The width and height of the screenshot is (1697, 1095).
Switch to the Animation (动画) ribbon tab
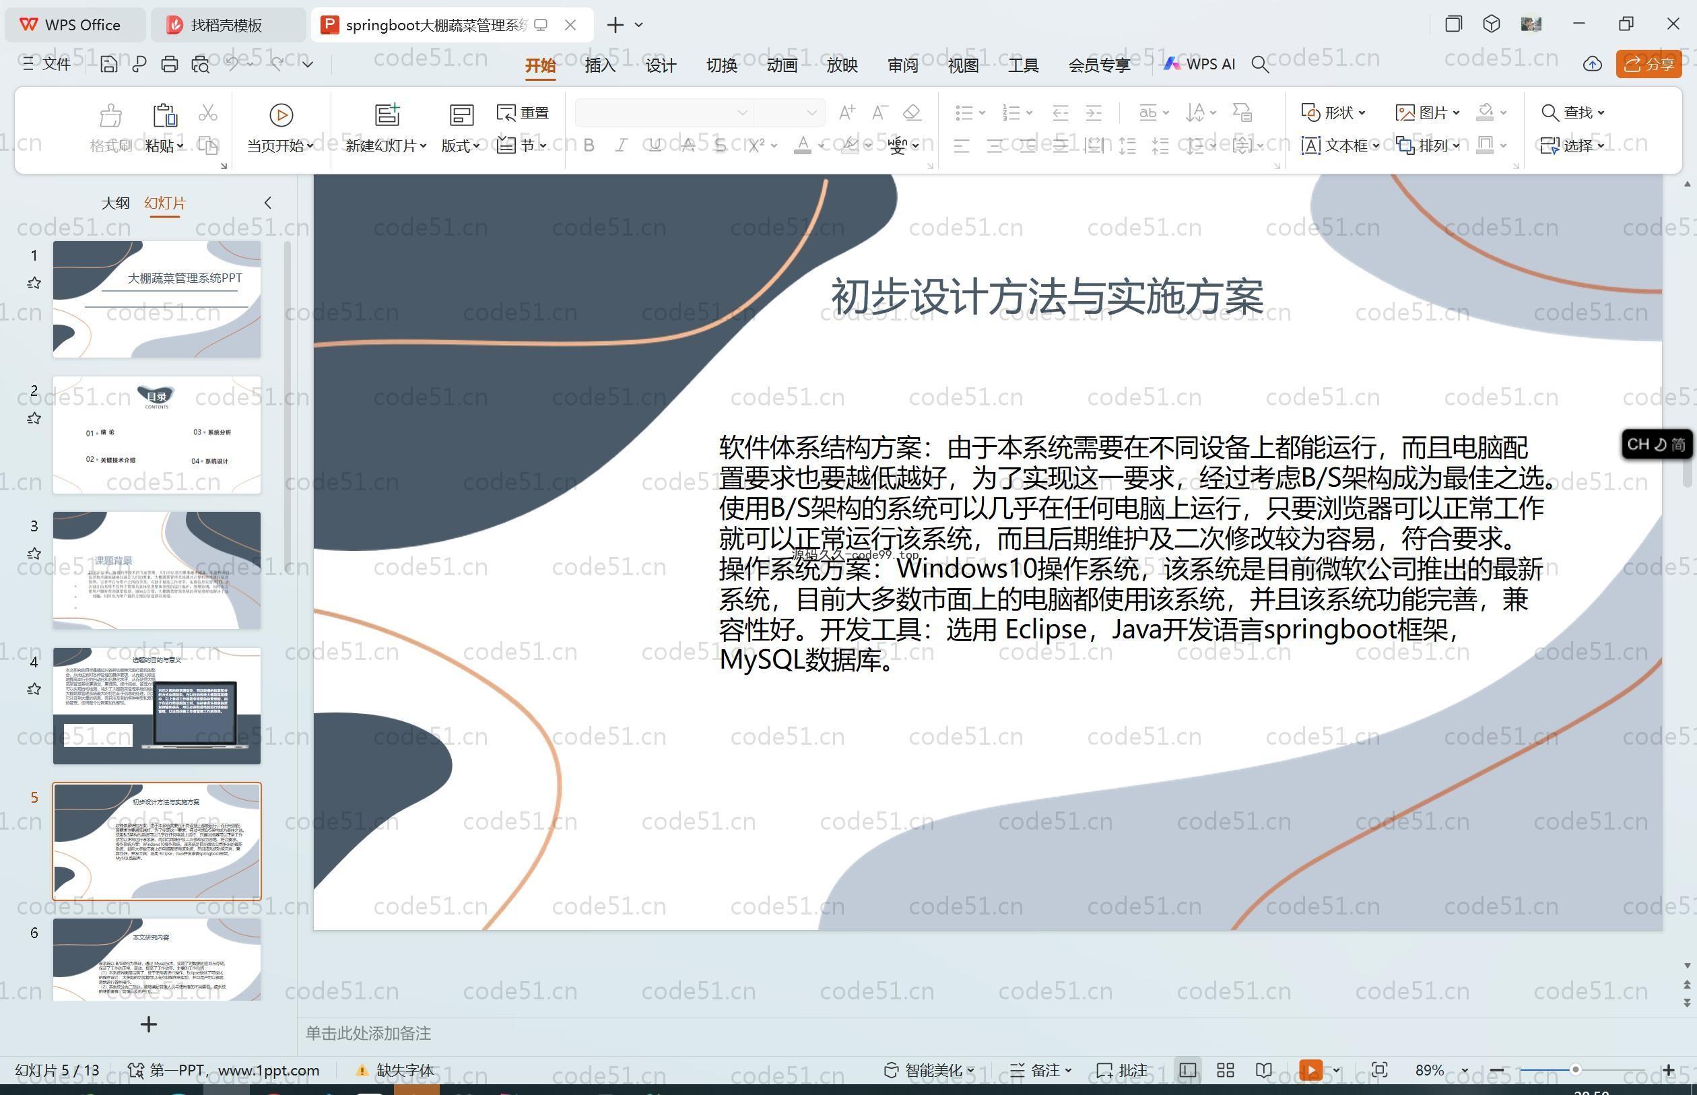(x=782, y=65)
